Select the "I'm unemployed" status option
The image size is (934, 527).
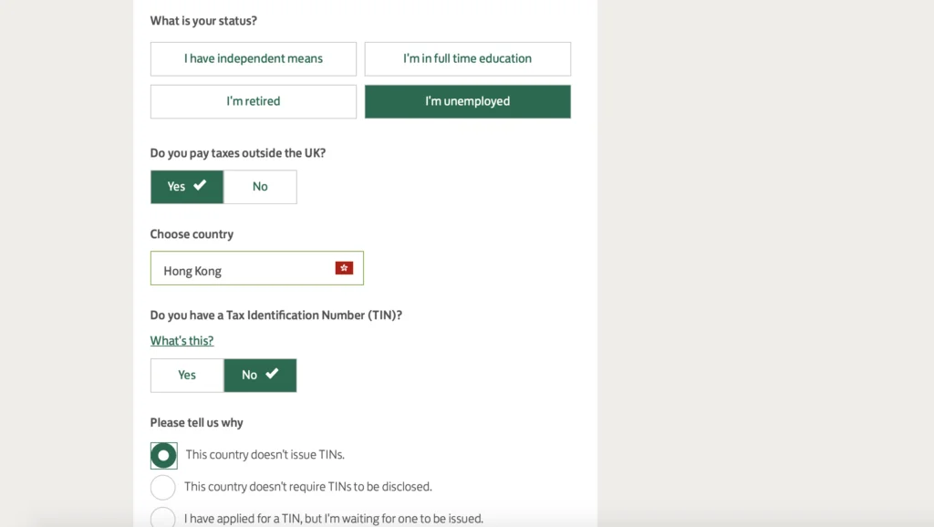click(468, 101)
